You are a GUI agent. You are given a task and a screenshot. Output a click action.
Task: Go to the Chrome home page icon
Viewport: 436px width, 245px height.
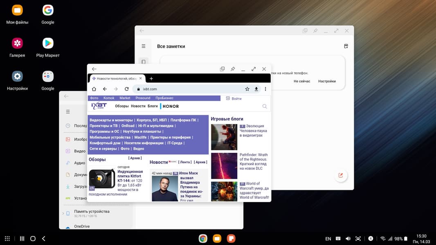pos(94,89)
